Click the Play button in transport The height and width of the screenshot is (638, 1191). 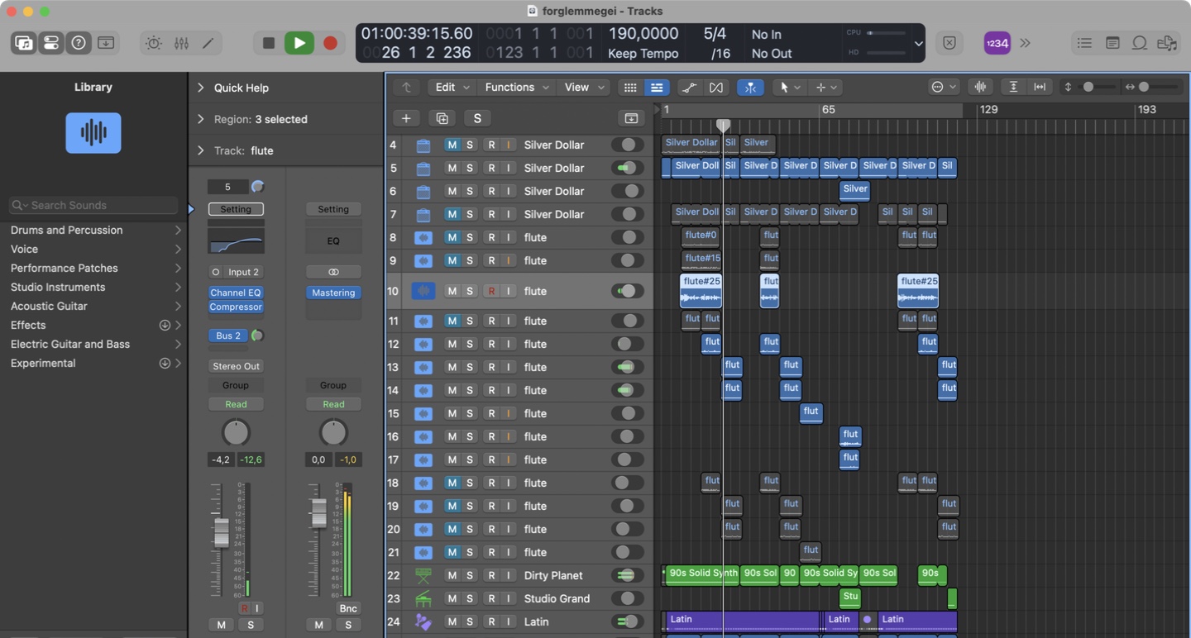299,43
